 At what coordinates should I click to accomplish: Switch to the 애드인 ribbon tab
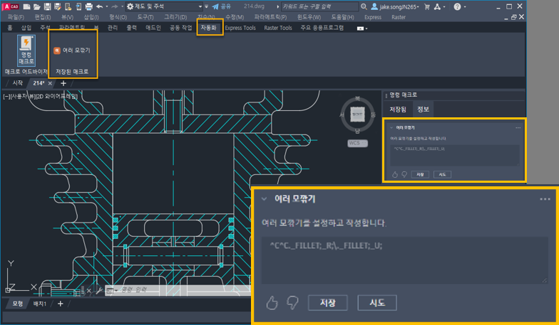click(153, 28)
